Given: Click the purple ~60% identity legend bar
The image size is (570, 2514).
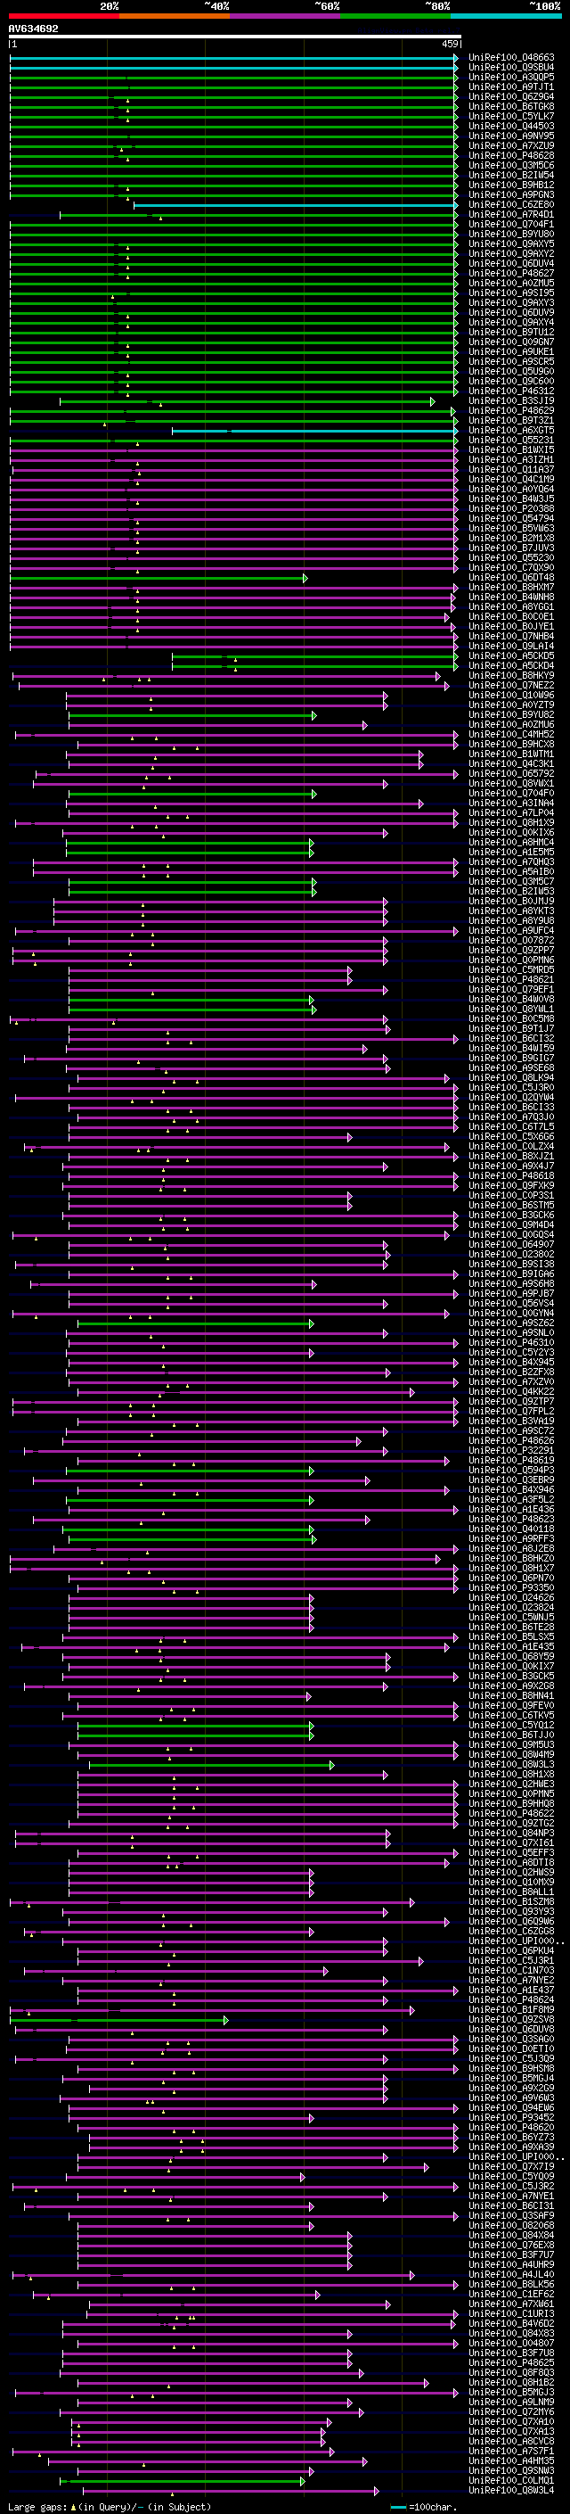Looking at the screenshot, I should point(286,16).
